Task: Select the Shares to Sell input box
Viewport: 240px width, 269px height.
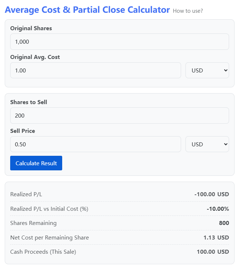Action: [119, 115]
